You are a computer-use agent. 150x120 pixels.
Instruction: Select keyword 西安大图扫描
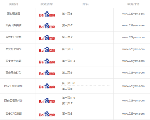point(13,26)
